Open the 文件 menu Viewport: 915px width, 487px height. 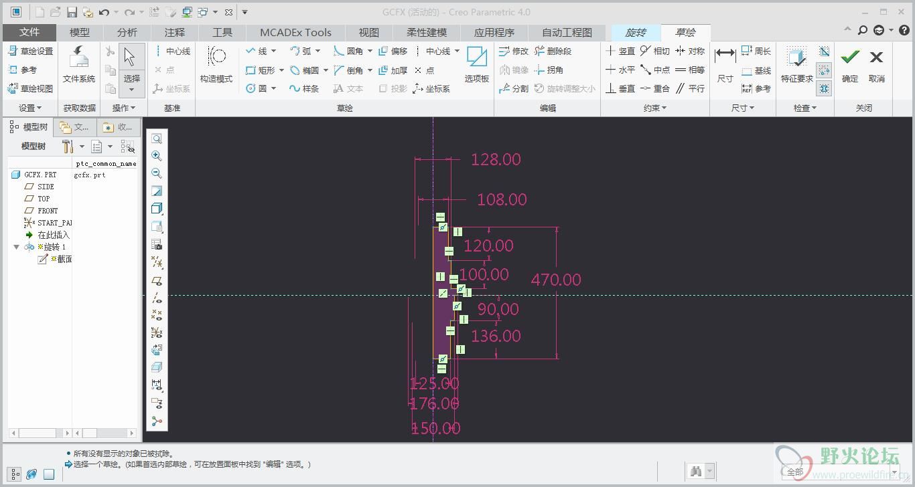click(29, 32)
